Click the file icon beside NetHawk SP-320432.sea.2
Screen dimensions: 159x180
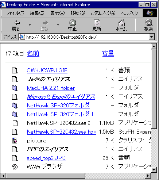15,123
